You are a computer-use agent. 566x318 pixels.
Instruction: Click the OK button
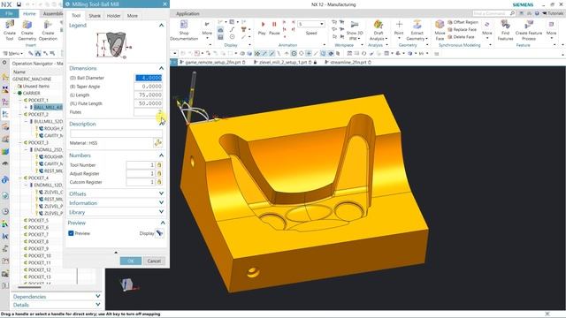[x=131, y=261]
